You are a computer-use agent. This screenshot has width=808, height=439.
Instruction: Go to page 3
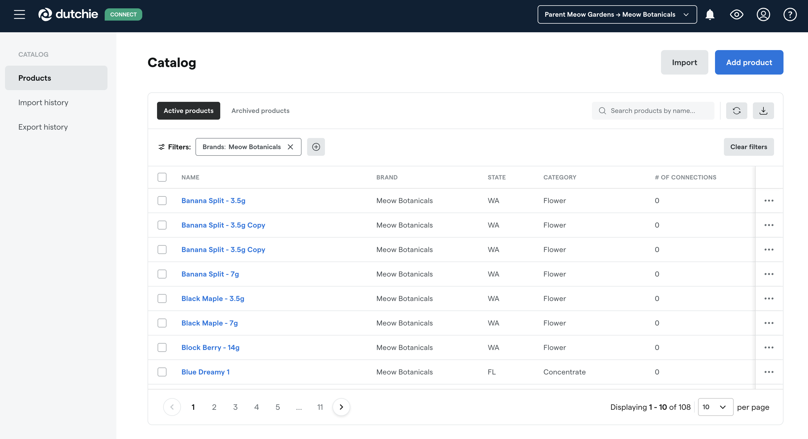coord(235,407)
